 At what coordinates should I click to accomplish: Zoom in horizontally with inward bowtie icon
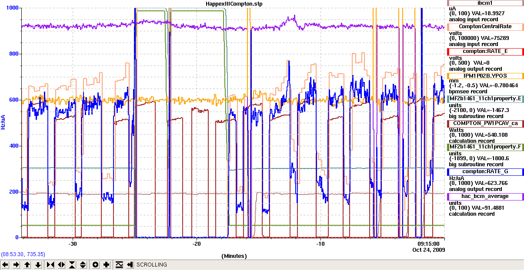pos(50,264)
